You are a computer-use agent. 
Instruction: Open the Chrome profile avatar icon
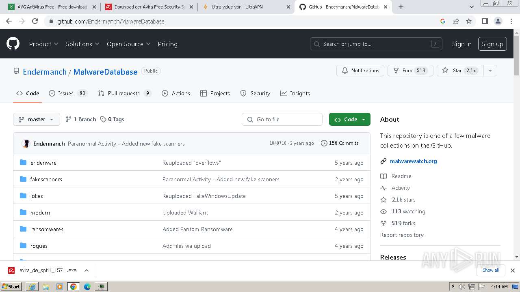498,21
